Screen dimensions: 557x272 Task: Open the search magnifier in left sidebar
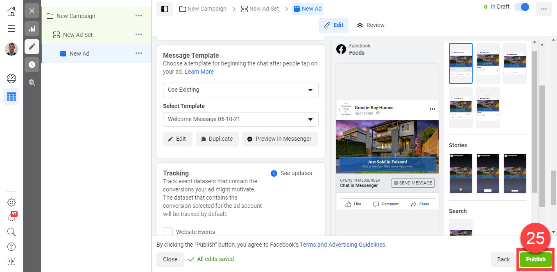pyautogui.click(x=11, y=232)
